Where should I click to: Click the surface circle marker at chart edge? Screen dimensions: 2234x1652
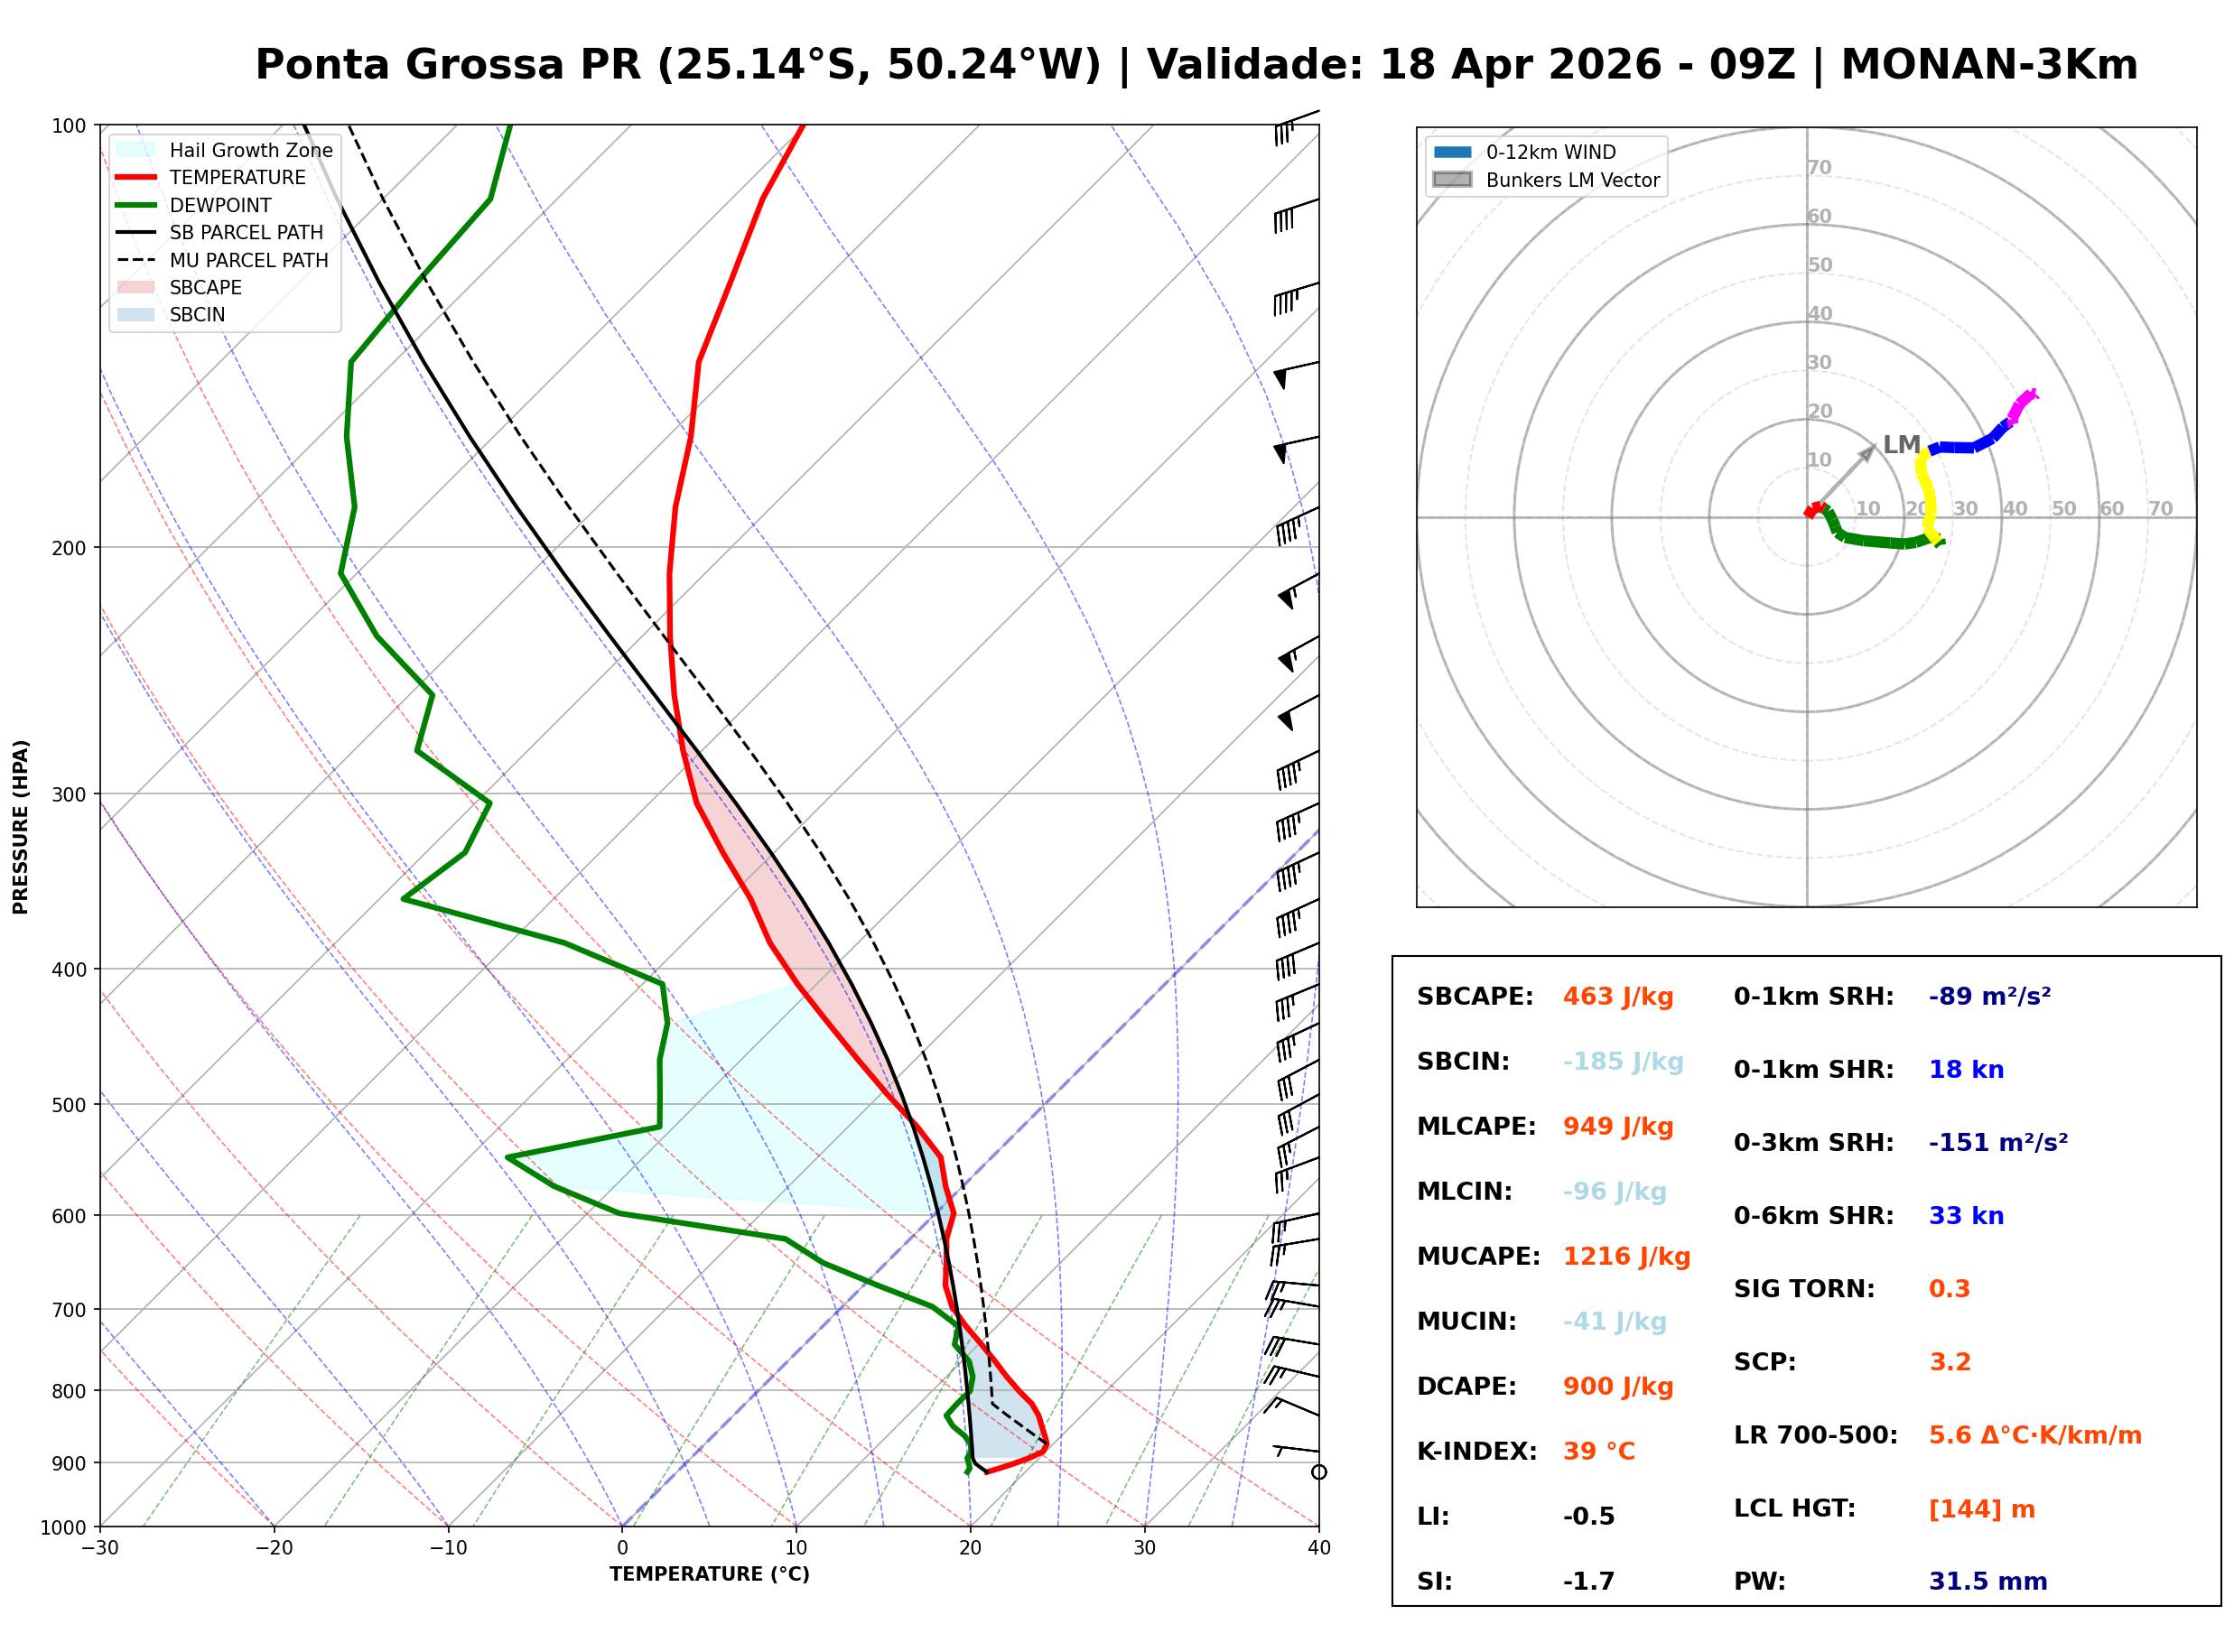(x=1319, y=1472)
